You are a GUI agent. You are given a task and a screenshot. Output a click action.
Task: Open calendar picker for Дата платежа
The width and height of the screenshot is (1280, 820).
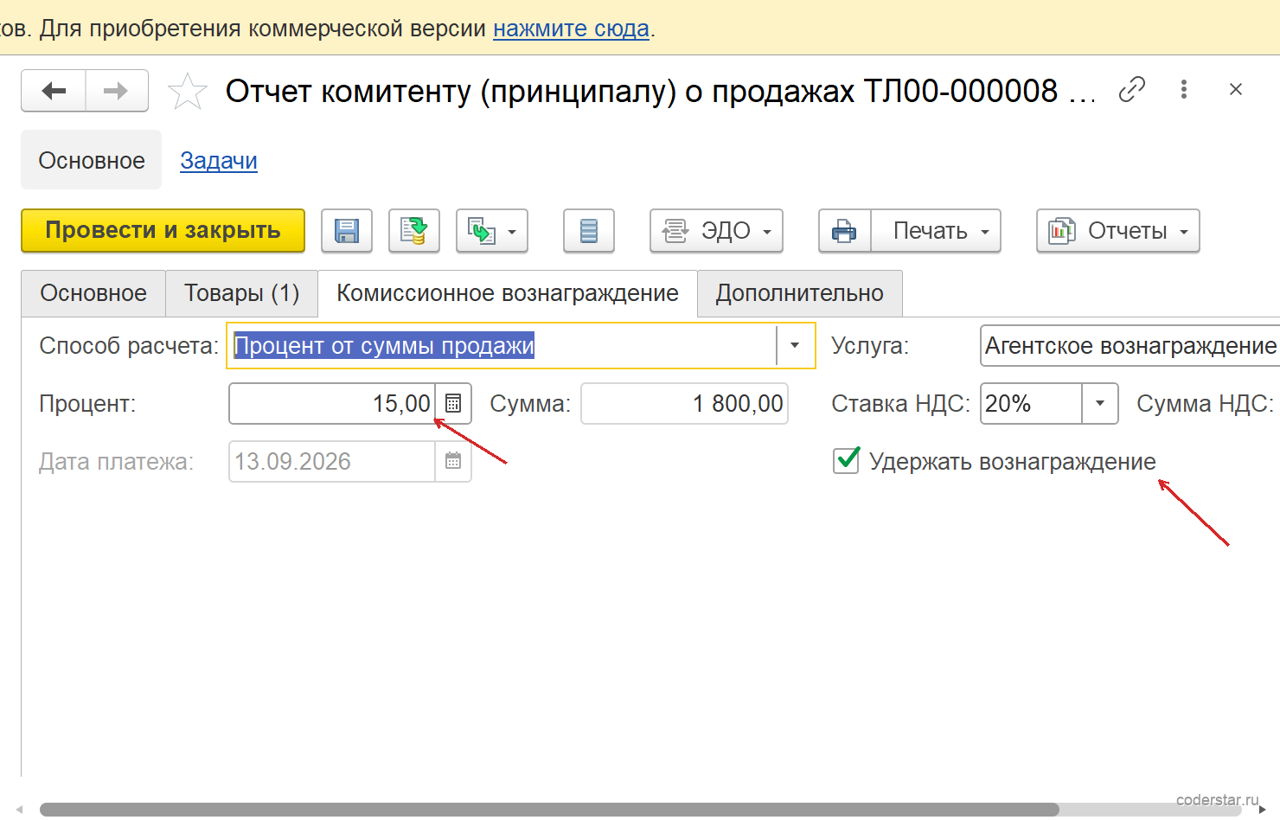453,461
